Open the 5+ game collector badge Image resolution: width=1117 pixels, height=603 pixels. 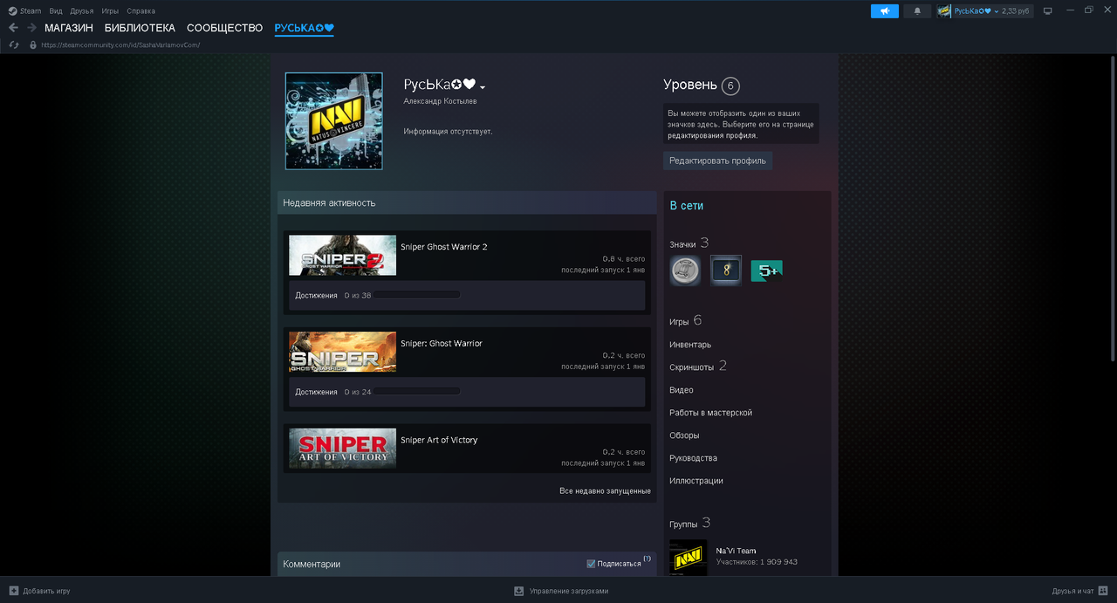pyautogui.click(x=767, y=271)
